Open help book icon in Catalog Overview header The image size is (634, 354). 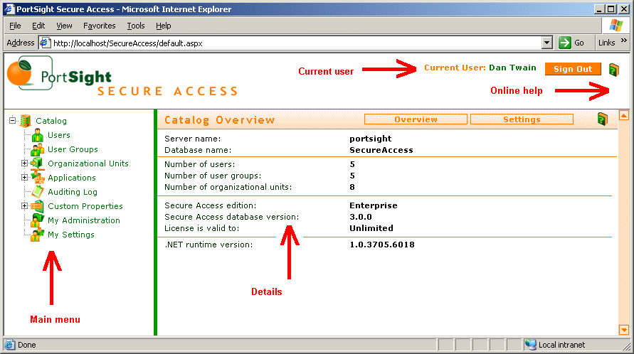603,119
